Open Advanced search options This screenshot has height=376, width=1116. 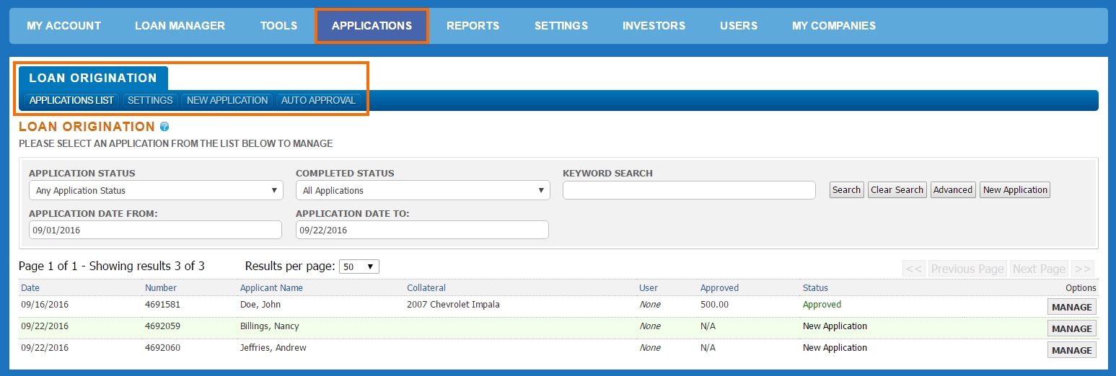[x=953, y=190]
